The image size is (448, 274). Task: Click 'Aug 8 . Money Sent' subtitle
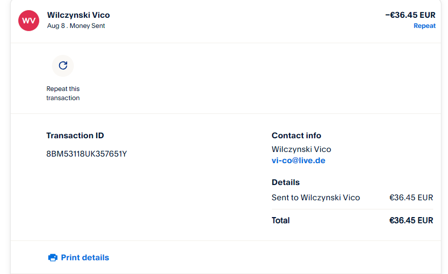(76, 26)
